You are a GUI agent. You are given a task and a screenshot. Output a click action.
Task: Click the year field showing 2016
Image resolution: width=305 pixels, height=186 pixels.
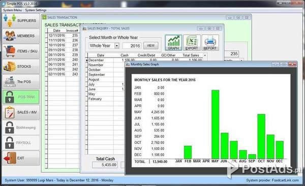click(x=132, y=46)
